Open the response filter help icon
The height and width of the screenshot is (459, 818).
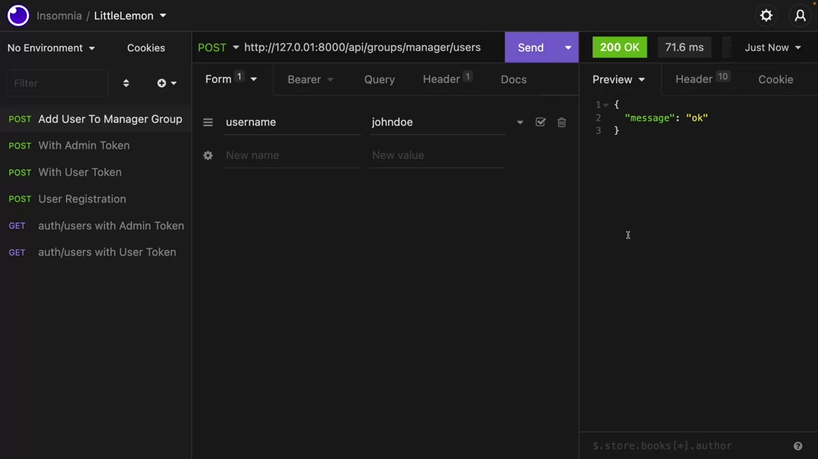[x=798, y=446]
